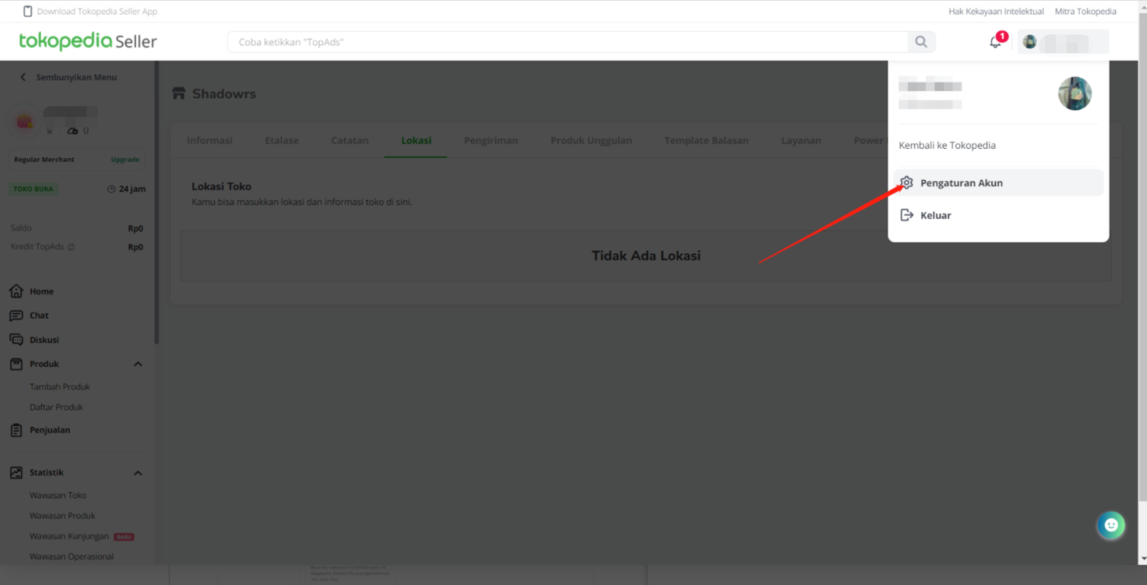Collapse the Statistik menu section
The height and width of the screenshot is (585, 1147).
138,473
